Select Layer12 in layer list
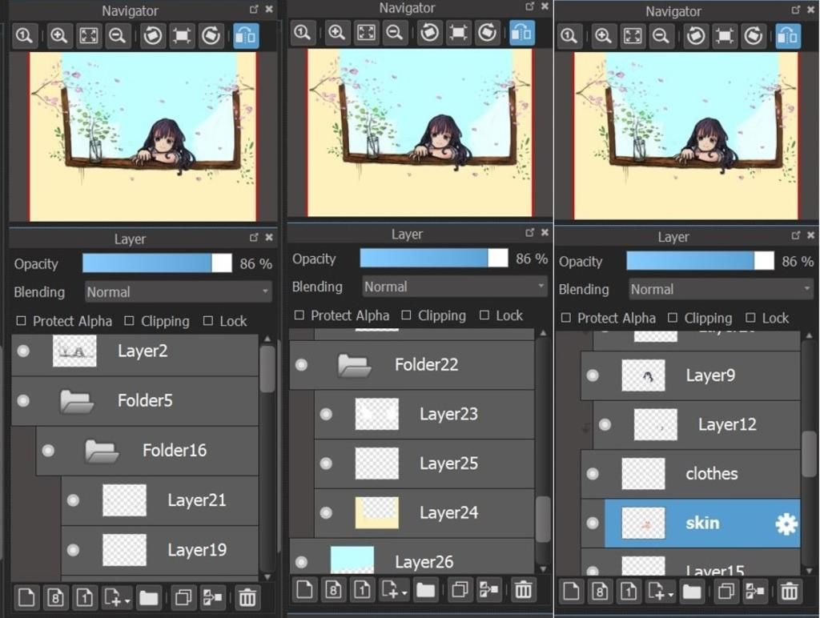Image resolution: width=820 pixels, height=618 pixels. click(697, 424)
